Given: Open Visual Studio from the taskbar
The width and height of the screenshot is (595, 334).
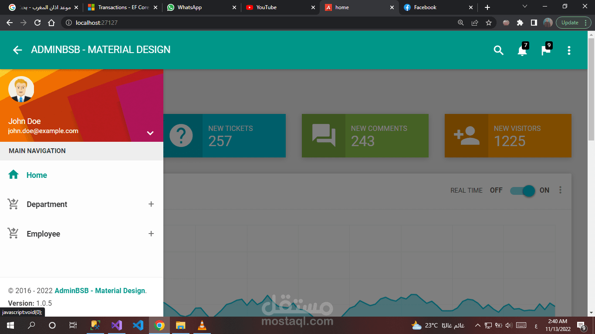Looking at the screenshot, I should [x=116, y=325].
